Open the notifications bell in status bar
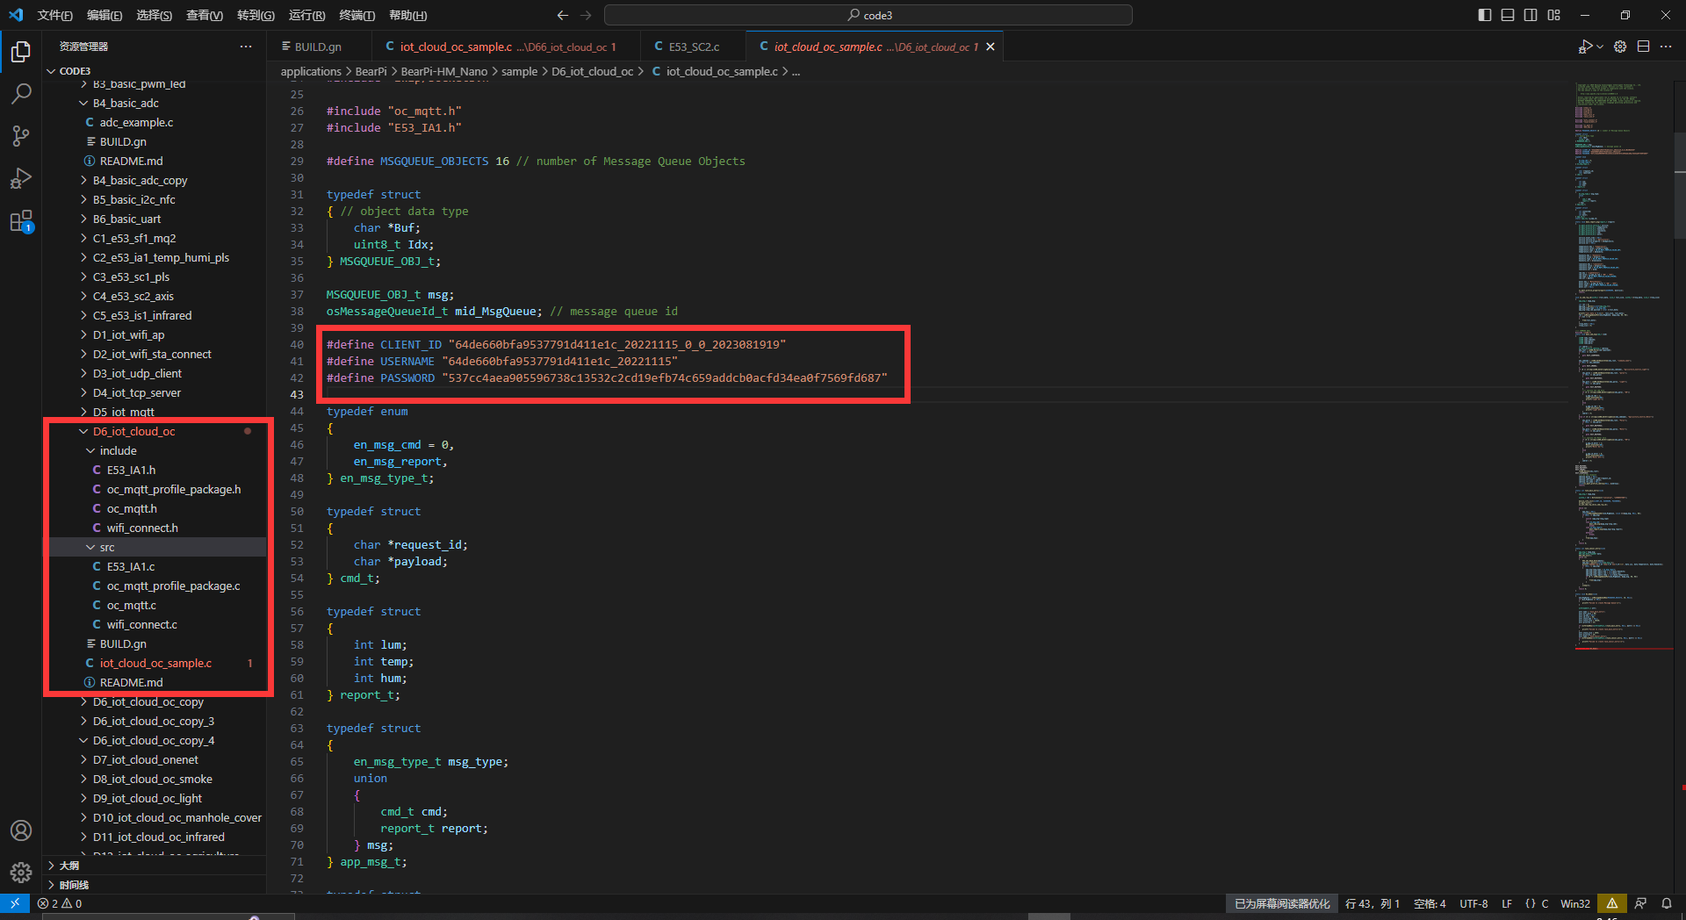The width and height of the screenshot is (1686, 920). 1667,903
